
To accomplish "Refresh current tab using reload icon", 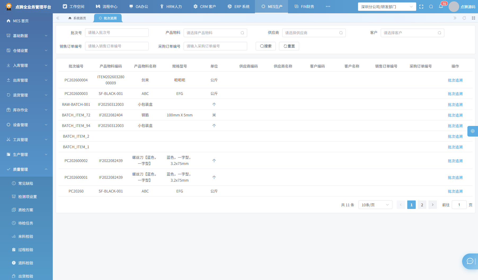I will point(464,18).
